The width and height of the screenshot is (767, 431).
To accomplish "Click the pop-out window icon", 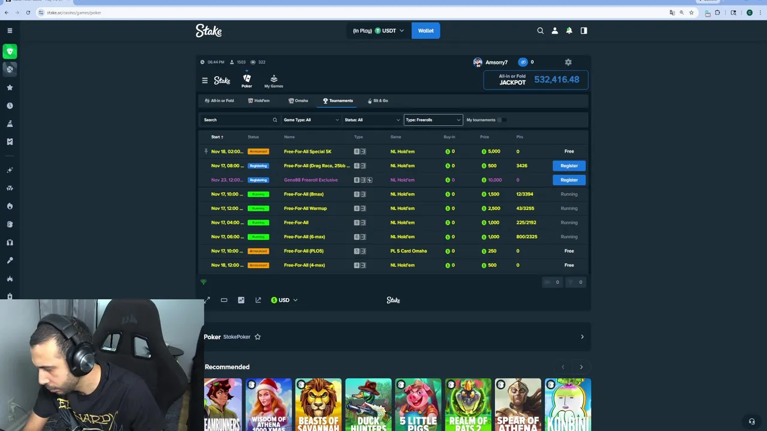I will pyautogui.click(x=258, y=300).
